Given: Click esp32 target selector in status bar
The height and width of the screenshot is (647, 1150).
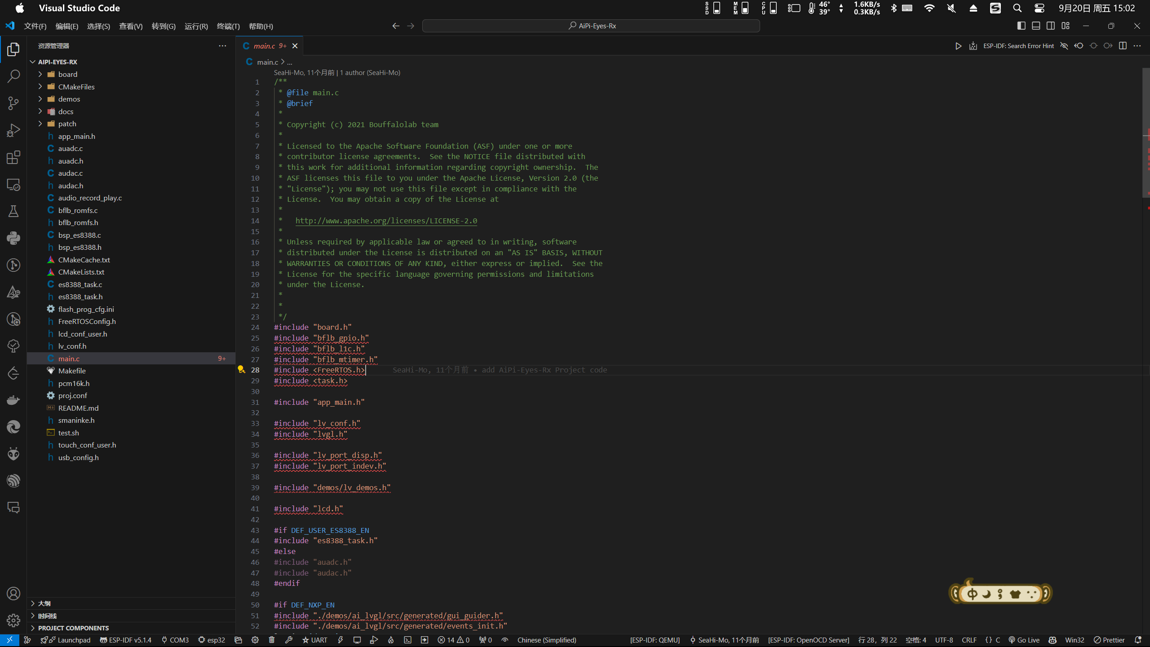Looking at the screenshot, I should coord(212,640).
